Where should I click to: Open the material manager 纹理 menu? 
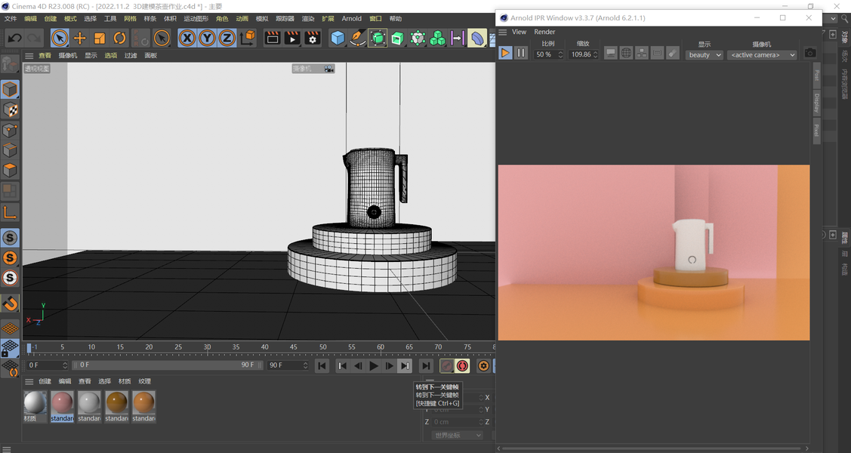pyautogui.click(x=144, y=381)
